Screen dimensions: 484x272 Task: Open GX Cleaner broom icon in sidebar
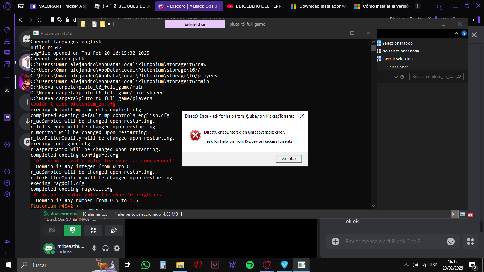tap(7, 41)
